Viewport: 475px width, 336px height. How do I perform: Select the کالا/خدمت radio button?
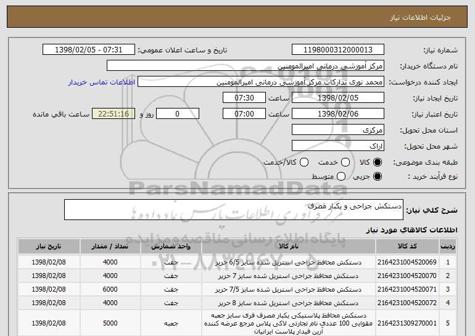point(304,162)
